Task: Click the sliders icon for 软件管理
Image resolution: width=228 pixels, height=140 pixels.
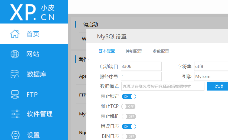Action: [15, 114]
